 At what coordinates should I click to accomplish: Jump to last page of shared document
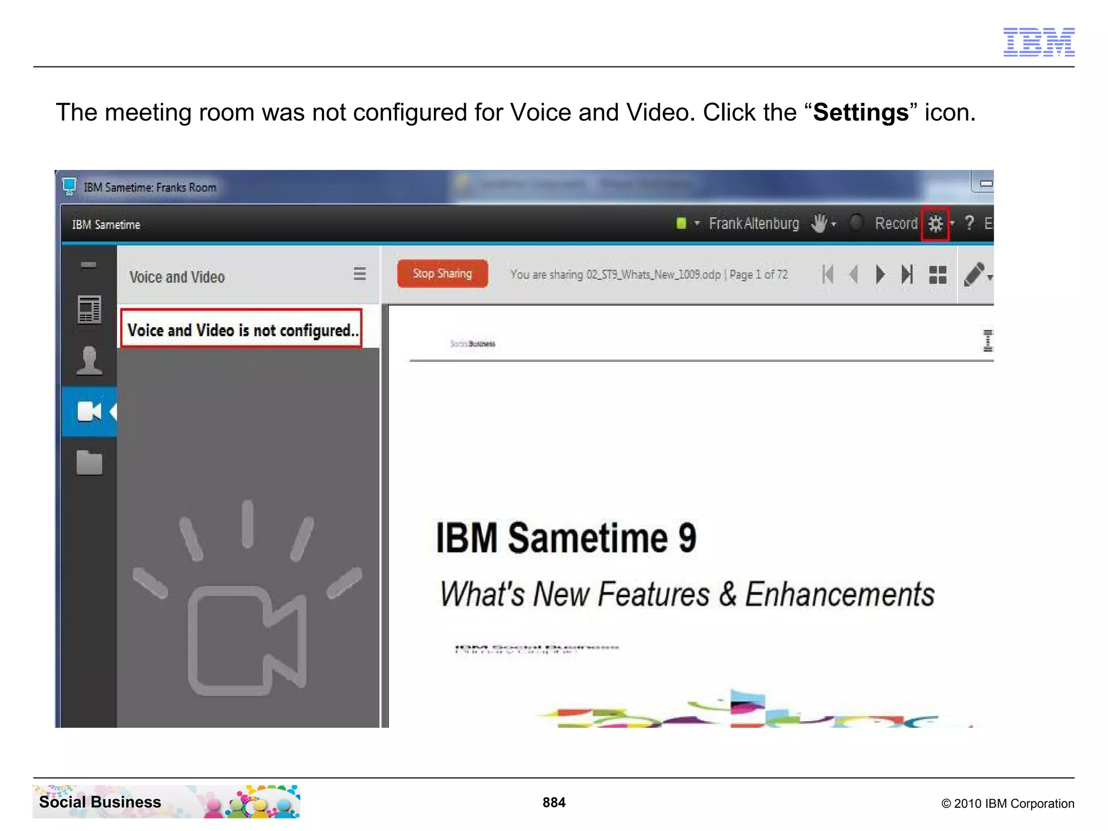pyautogui.click(x=907, y=274)
